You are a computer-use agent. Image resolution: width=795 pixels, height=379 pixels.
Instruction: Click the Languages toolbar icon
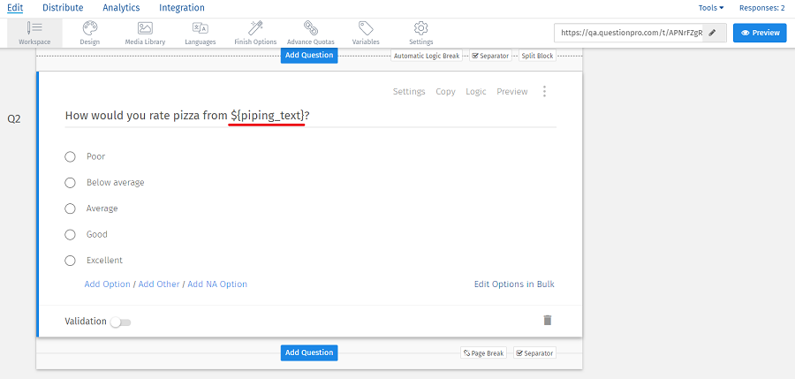click(200, 29)
